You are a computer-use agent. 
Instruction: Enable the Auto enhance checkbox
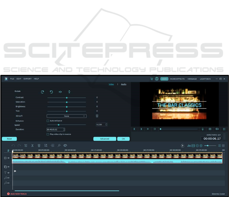48,121
